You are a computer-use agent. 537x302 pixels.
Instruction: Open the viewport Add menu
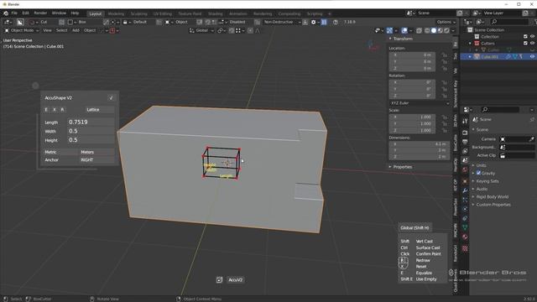(x=76, y=30)
